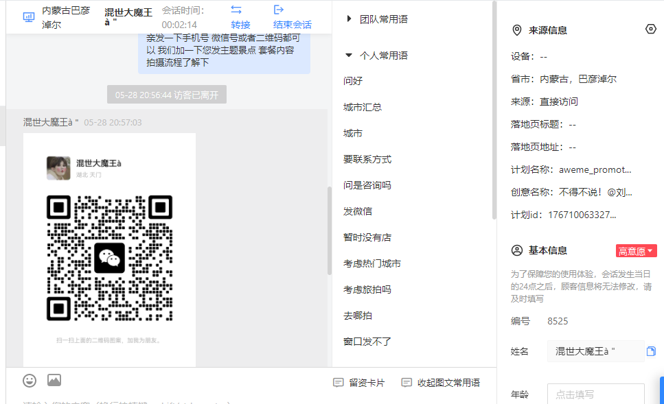Screen dimensions: 664x404
Task: Click the 编号 8525 value
Action: (x=558, y=321)
